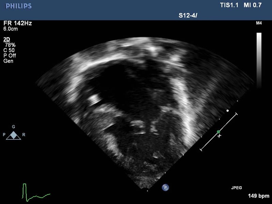The width and height of the screenshot is (272, 204).
Task: Select the white dot beside depth scale
Action: (228, 111)
